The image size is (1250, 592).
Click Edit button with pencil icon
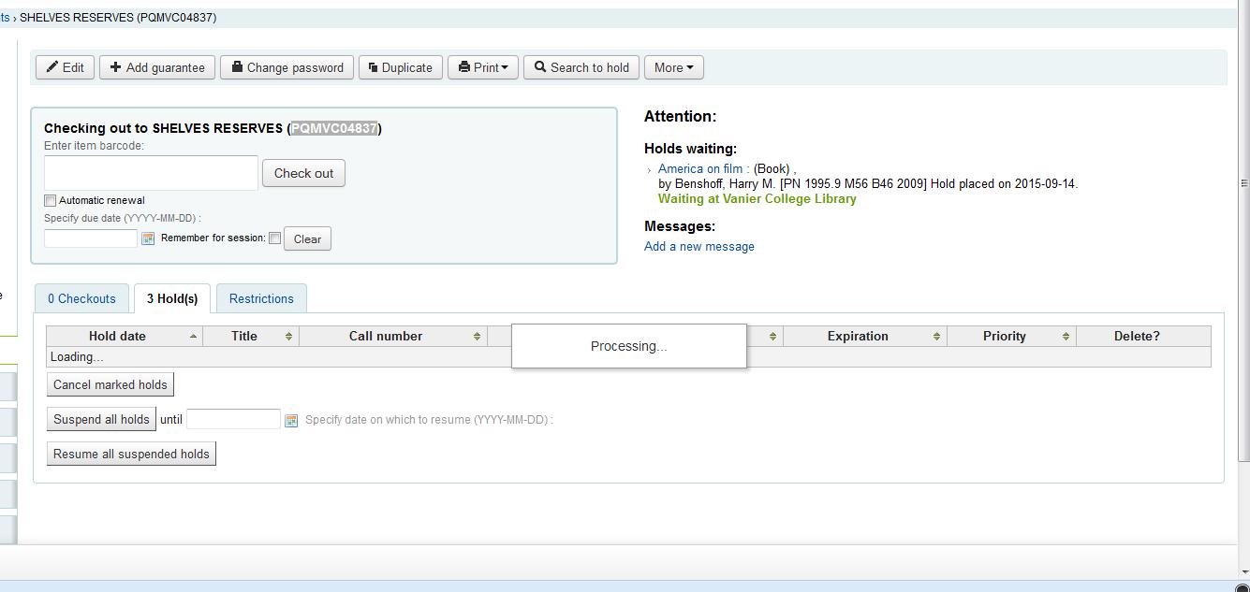click(x=65, y=67)
